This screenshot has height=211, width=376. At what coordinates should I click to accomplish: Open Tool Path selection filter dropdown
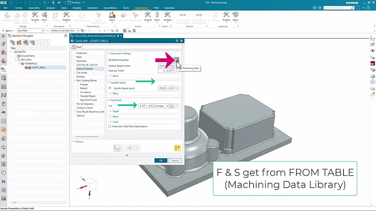pyautogui.click(x=31, y=31)
